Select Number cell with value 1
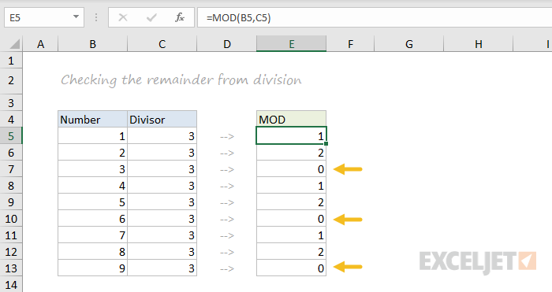 [x=92, y=136]
